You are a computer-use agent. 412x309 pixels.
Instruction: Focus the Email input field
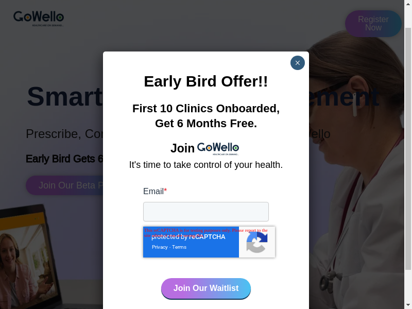[x=205, y=212]
